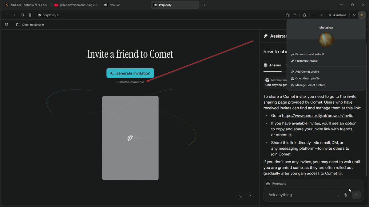Open a new tab with plus button
The width and height of the screenshot is (369, 207).
(204, 5)
